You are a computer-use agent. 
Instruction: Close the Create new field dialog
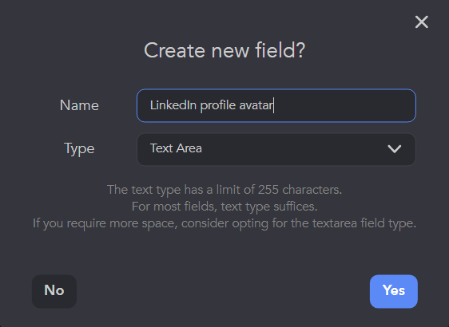(x=422, y=22)
